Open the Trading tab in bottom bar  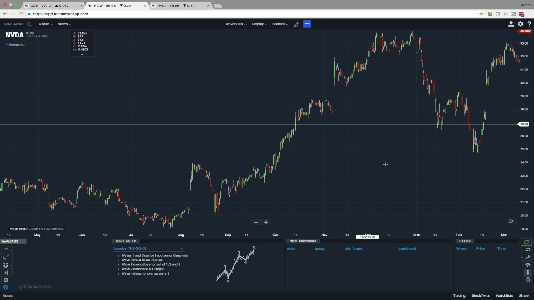[x=459, y=295]
